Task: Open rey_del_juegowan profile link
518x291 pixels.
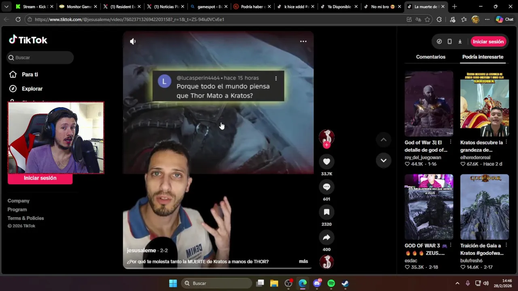Action: pos(423,158)
